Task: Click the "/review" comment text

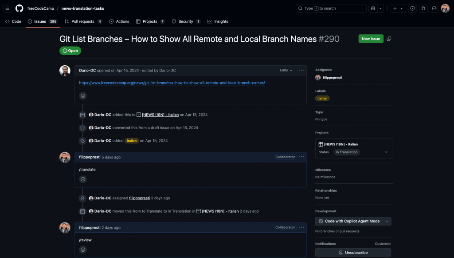Action: click(85, 240)
